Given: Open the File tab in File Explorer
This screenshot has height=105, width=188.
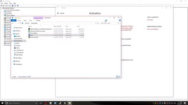Looking at the screenshot, I should (x=14, y=20).
